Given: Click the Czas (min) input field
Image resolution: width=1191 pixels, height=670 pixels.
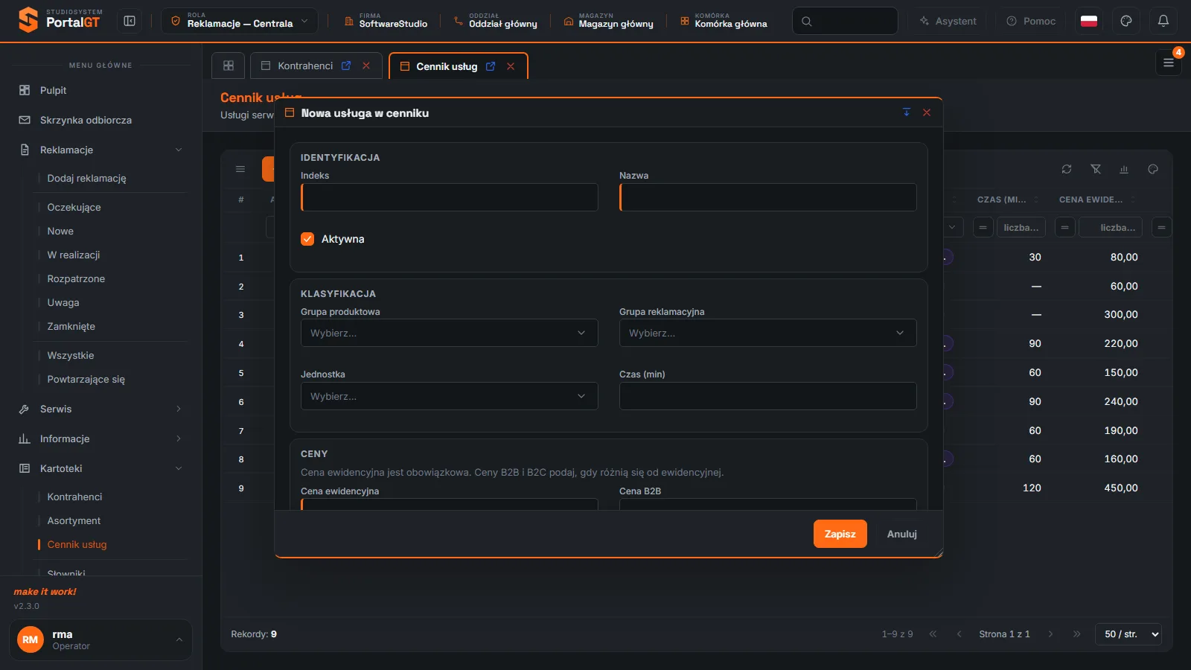Looking at the screenshot, I should click(767, 396).
